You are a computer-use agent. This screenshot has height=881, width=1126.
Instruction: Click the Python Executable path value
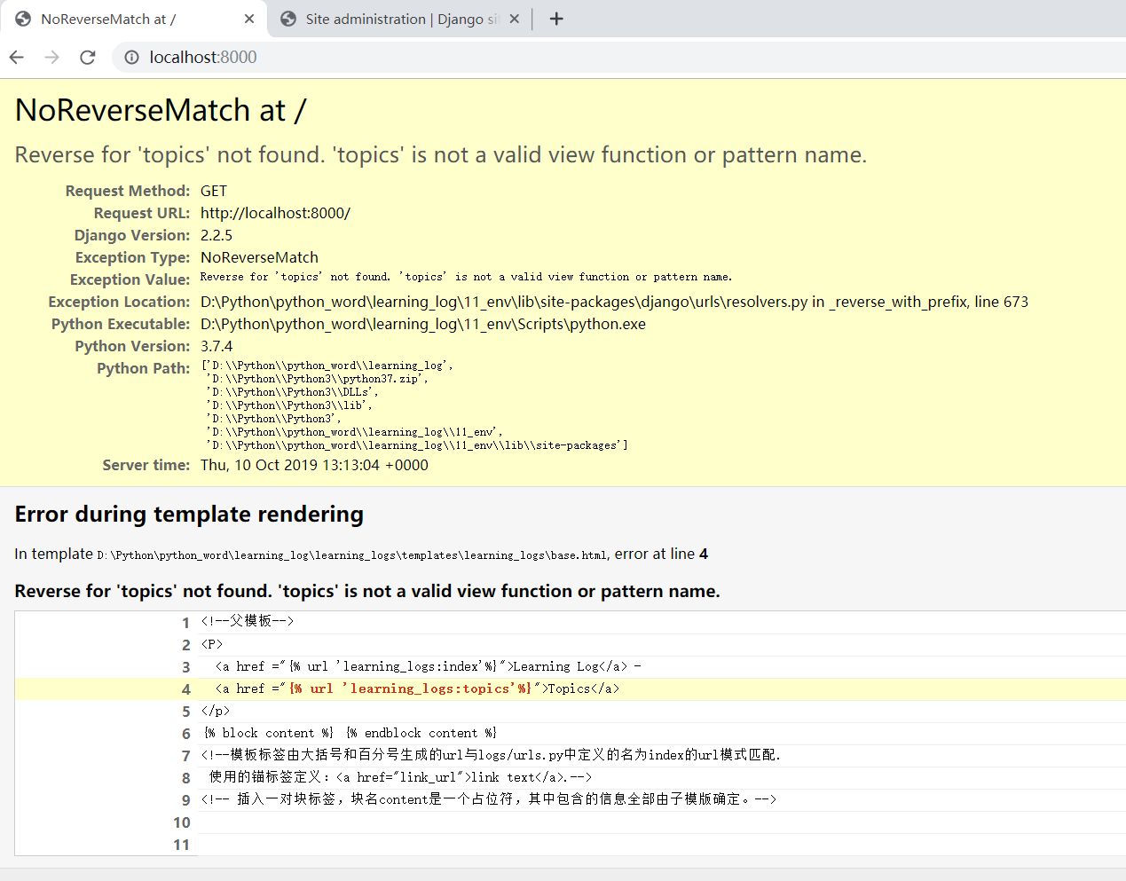click(x=423, y=324)
